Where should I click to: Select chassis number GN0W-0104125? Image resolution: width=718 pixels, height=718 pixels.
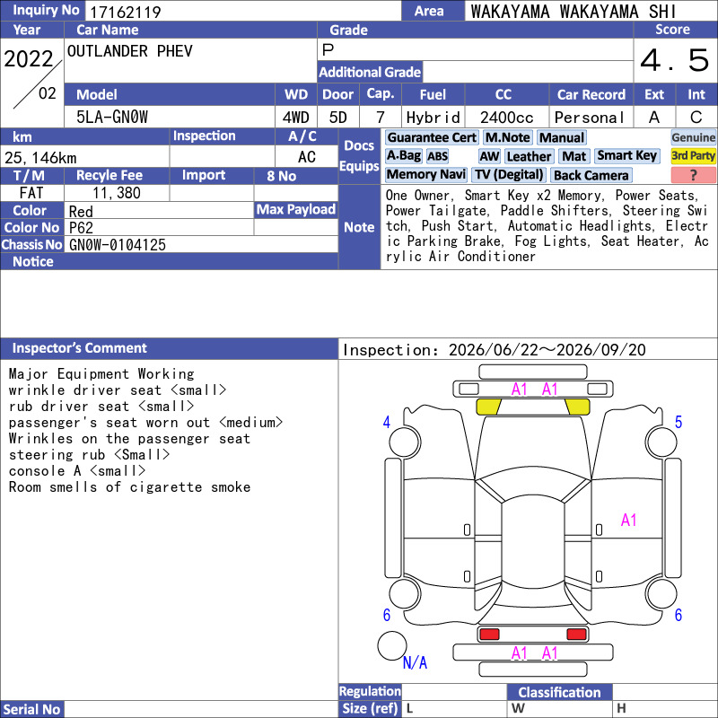pos(118,245)
